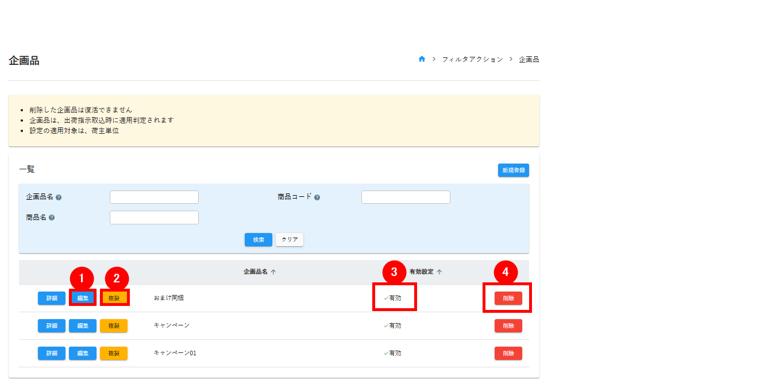The image size is (779, 392).
Task: Click help icon next to 商品名 label
Action: (52, 218)
